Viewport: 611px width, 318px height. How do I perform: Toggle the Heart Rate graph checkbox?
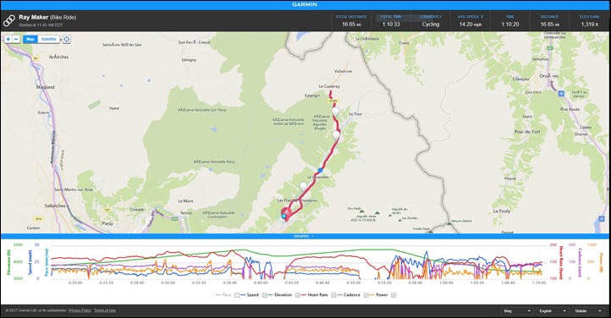[x=333, y=295]
